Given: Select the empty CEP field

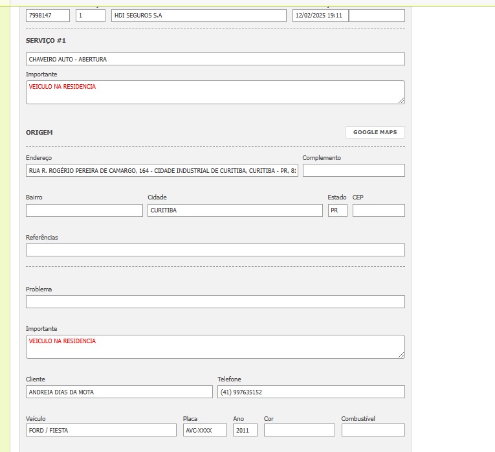Looking at the screenshot, I should coord(379,210).
